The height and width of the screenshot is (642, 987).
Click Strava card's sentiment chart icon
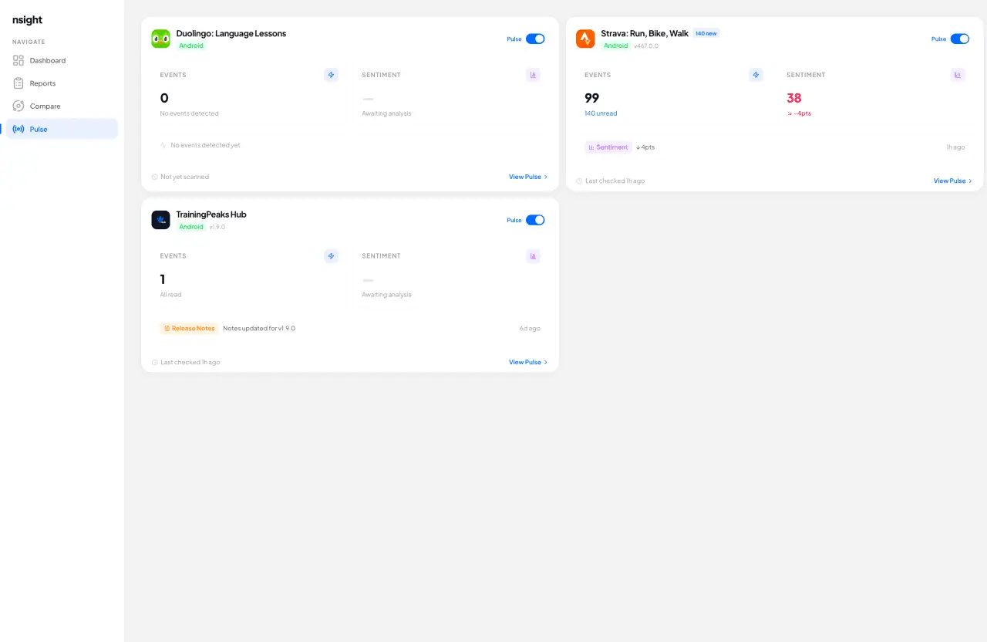pos(958,75)
